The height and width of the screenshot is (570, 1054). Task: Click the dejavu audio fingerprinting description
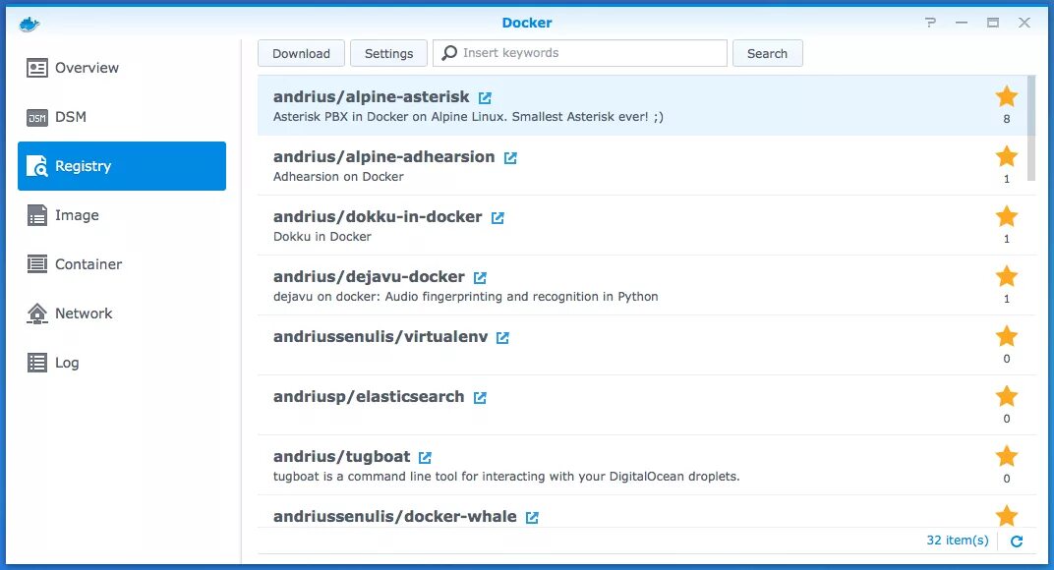tap(465, 297)
